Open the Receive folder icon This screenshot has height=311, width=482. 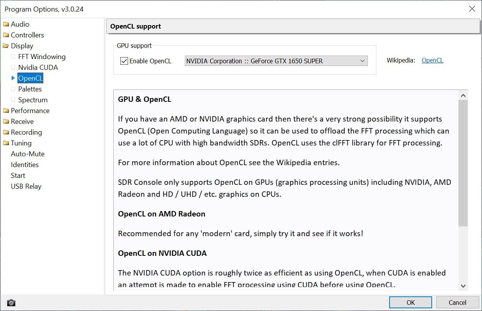point(6,122)
